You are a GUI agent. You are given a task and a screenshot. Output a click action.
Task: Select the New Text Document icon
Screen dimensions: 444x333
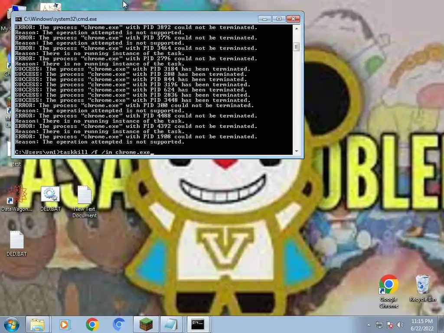(x=85, y=202)
